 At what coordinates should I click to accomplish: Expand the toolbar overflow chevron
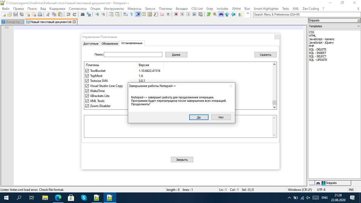click(x=248, y=13)
